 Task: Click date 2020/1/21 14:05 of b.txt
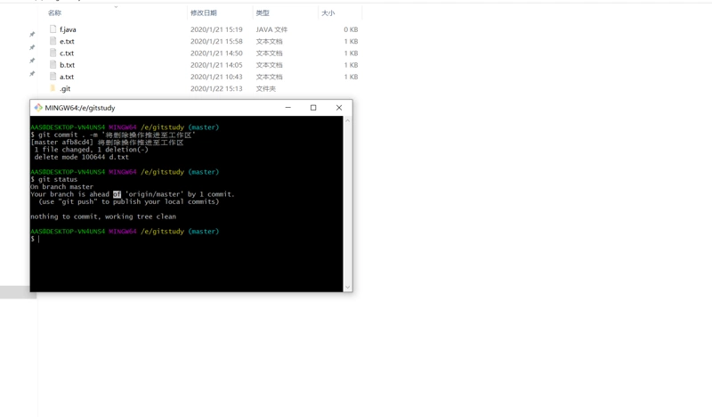[216, 65]
